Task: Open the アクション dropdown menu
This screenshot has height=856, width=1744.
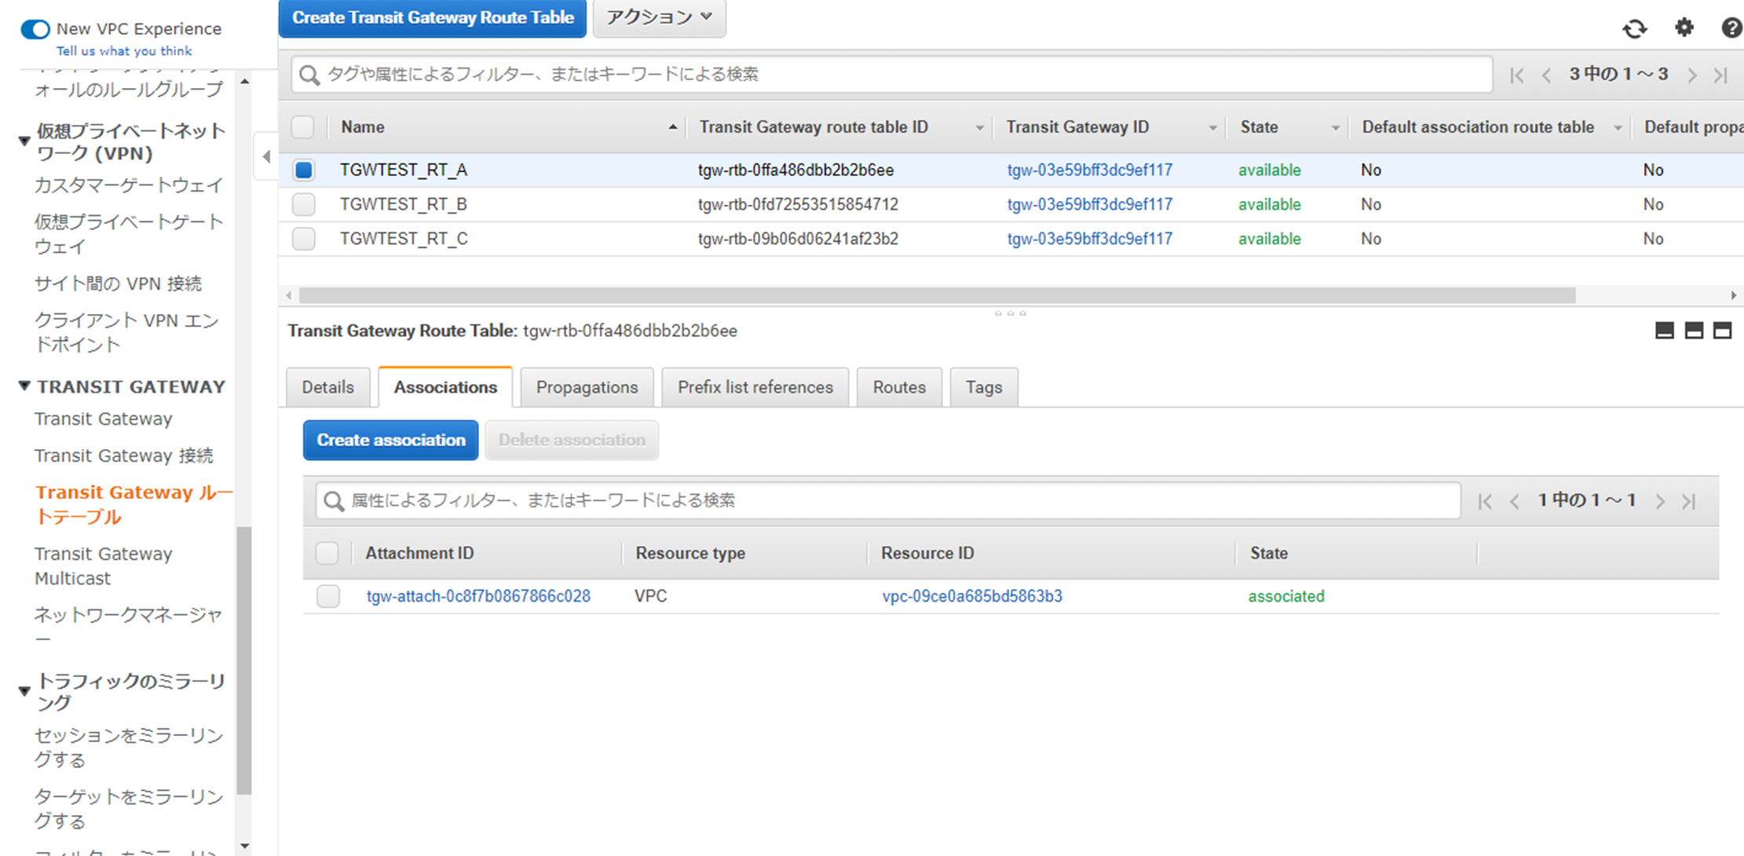Action: pyautogui.click(x=659, y=17)
